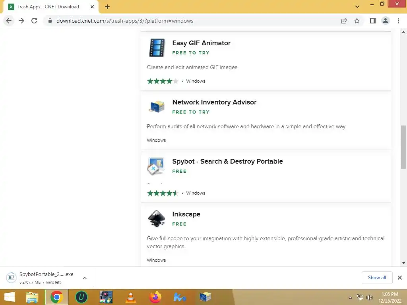Show hidden system tray icons
Image resolution: width=407 pixels, height=305 pixels.
[x=350, y=297]
